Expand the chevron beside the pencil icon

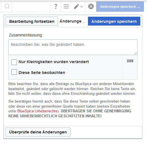click(82, 7)
